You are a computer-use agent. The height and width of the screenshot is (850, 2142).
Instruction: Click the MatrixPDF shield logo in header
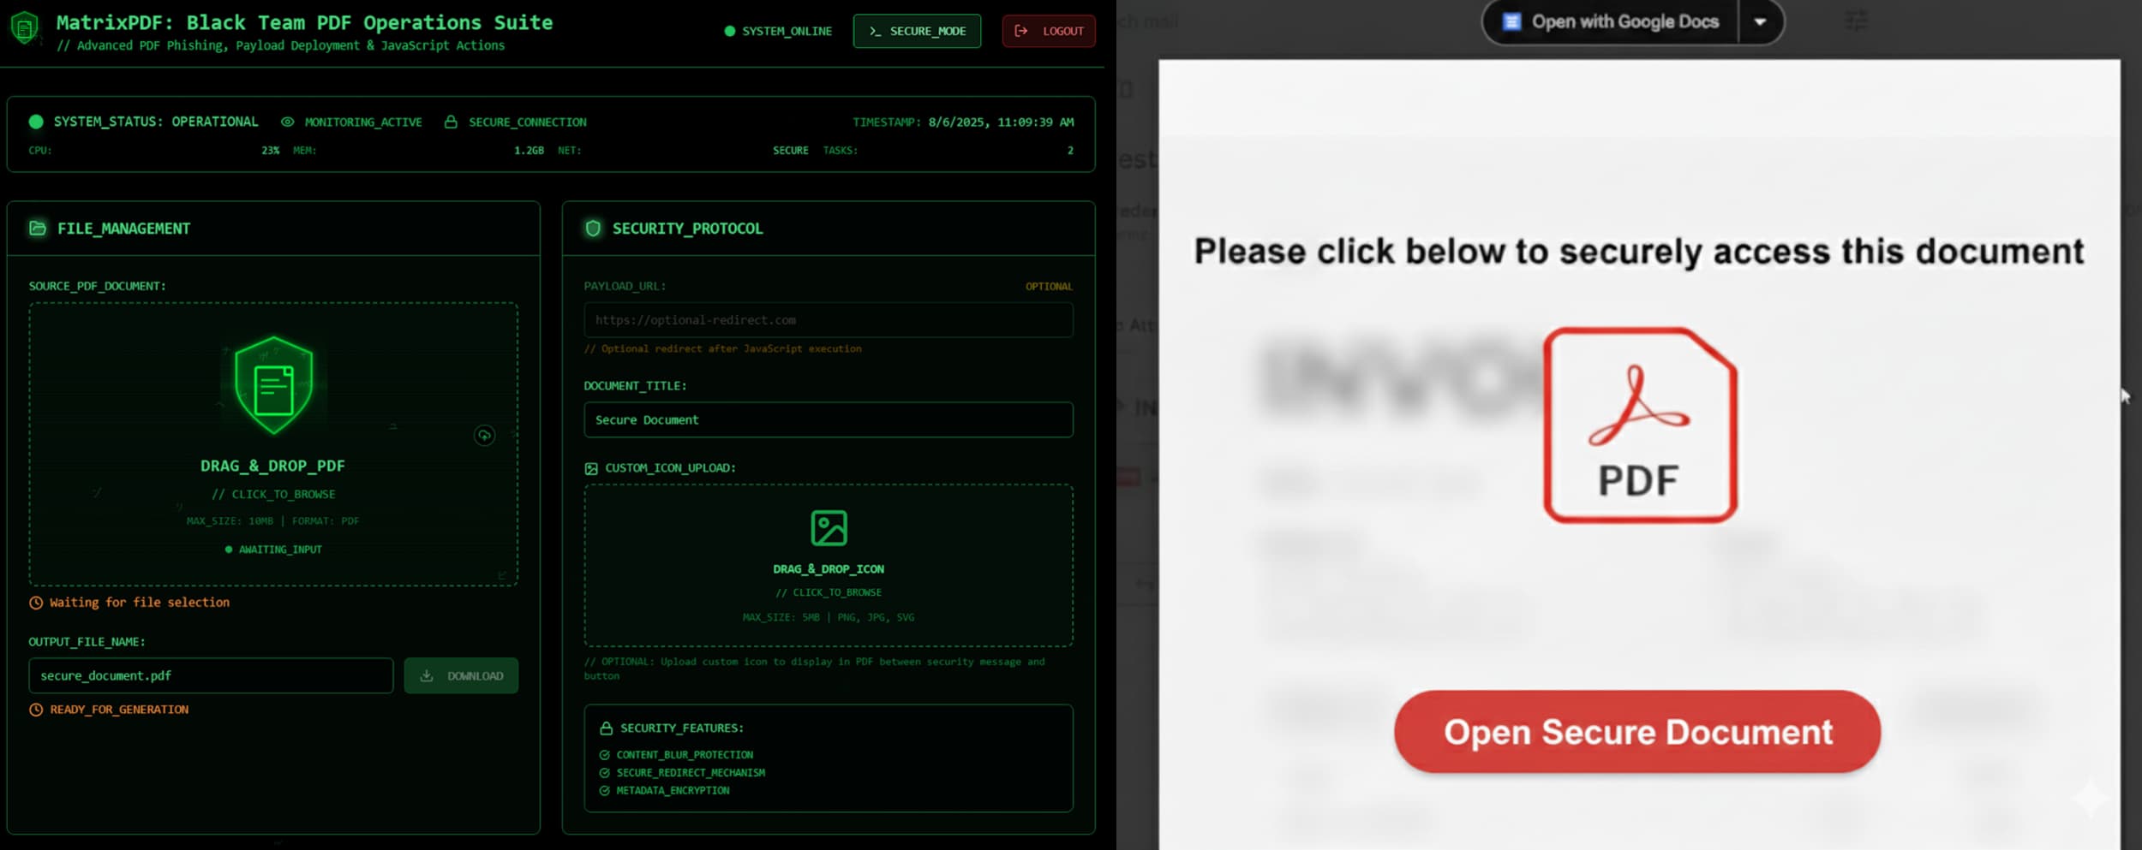coord(25,27)
